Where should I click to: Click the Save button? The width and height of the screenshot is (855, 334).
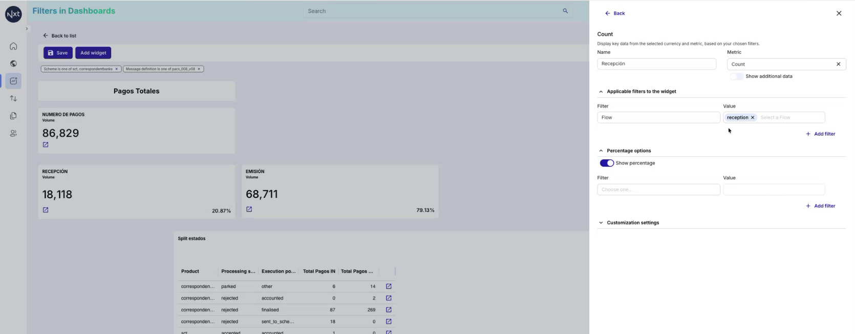[58, 53]
